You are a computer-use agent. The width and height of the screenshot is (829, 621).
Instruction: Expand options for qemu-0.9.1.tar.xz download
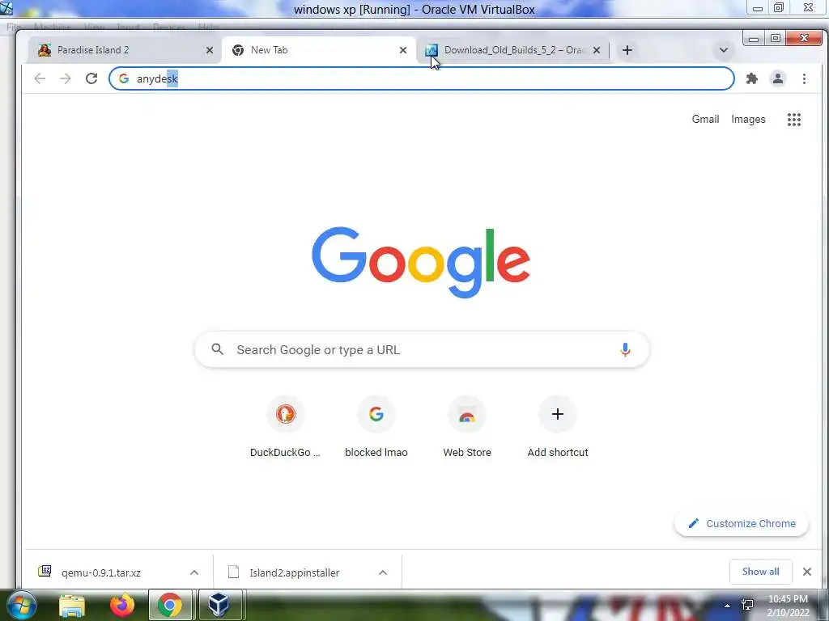click(x=194, y=572)
